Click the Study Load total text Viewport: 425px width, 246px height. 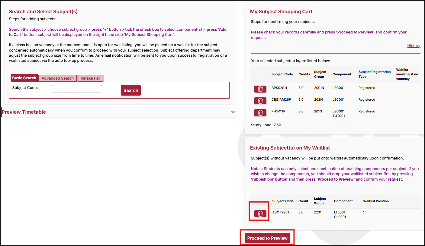(266, 125)
